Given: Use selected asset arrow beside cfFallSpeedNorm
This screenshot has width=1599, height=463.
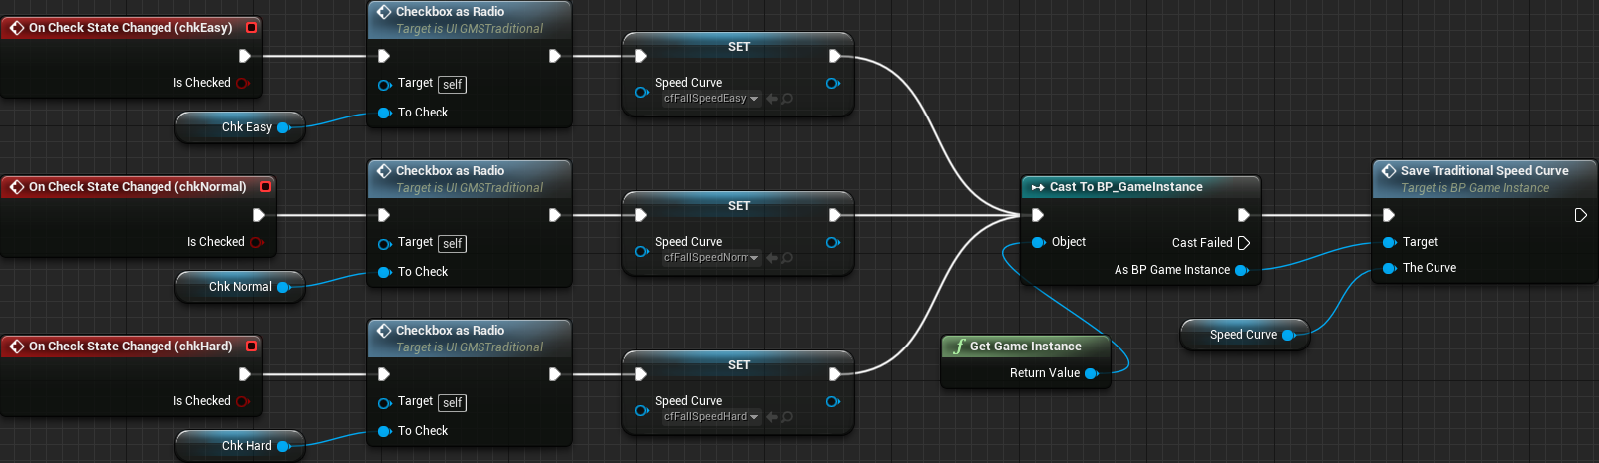Looking at the screenshot, I should pyautogui.click(x=772, y=258).
